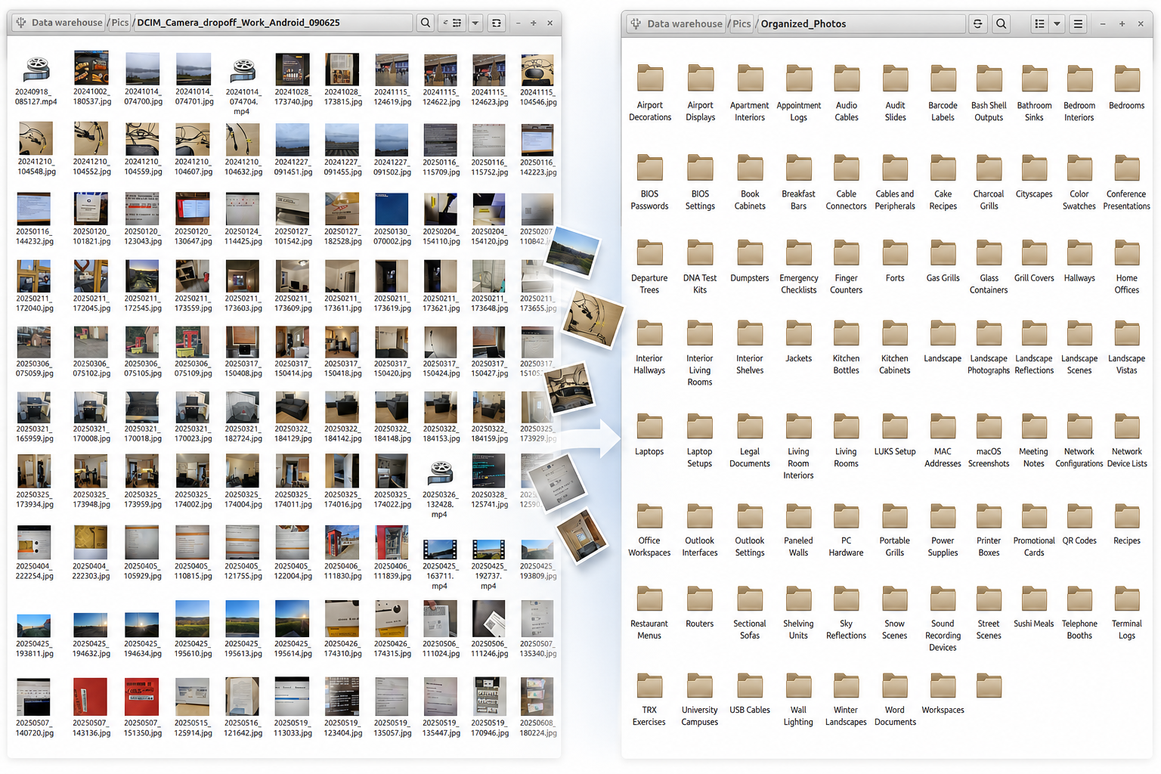Click the folder label Network Configurations

[x=1079, y=457]
